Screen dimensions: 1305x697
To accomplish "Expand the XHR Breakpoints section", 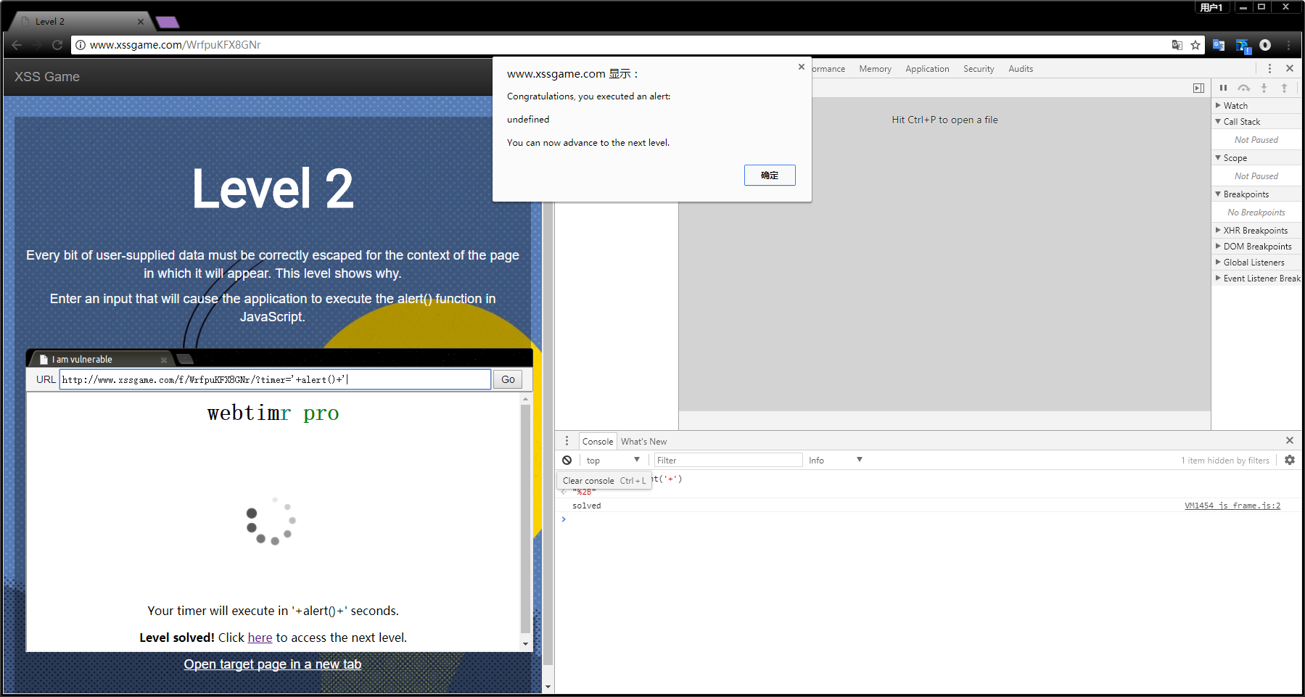I will 1255,231.
